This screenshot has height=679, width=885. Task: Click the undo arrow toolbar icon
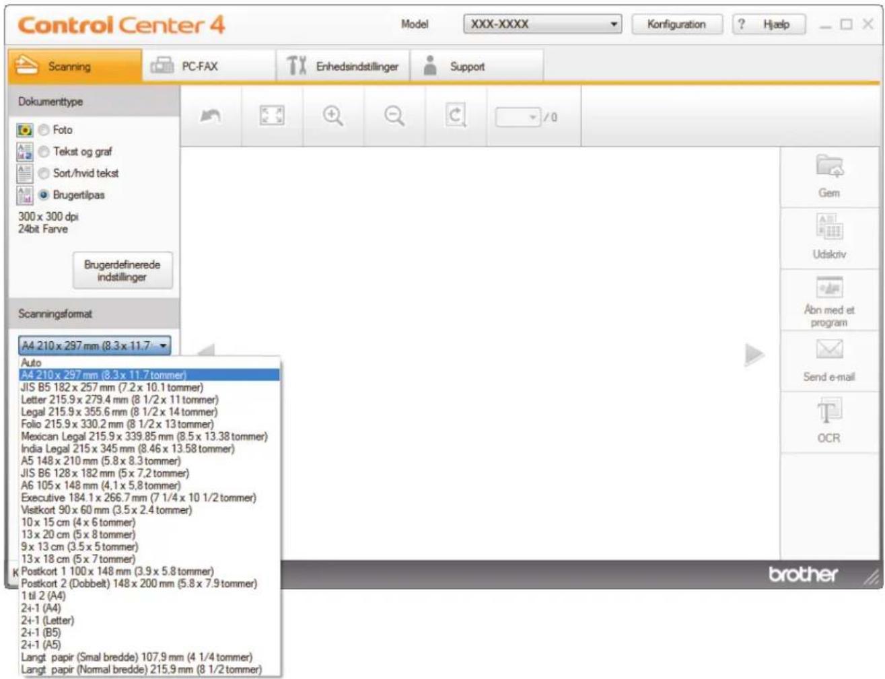pyautogui.click(x=211, y=116)
